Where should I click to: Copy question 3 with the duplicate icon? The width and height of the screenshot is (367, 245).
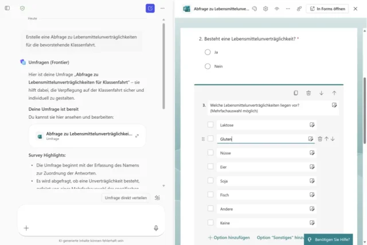pos(296,93)
